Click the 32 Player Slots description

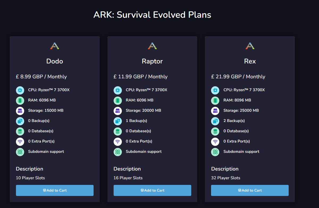click(x=226, y=178)
